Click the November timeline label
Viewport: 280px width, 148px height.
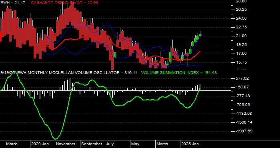(x=66, y=144)
